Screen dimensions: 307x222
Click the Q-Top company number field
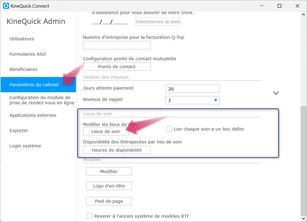[x=117, y=45]
